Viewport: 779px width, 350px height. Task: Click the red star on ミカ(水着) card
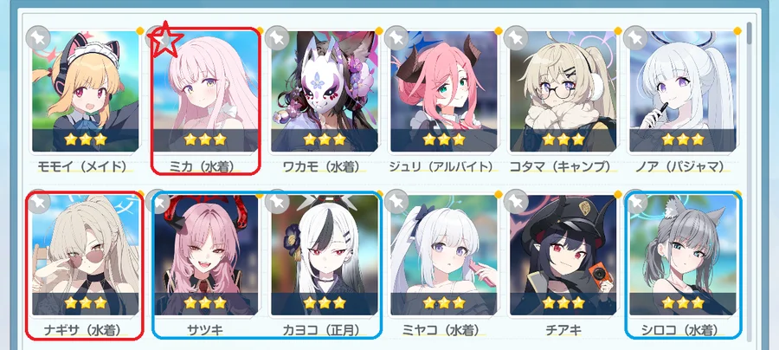(166, 40)
